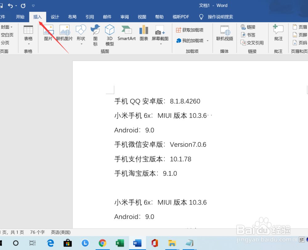Screen dimensions: 308x250
Task: Expand the 形状 dropdown arrow
Action: [x=82, y=44]
